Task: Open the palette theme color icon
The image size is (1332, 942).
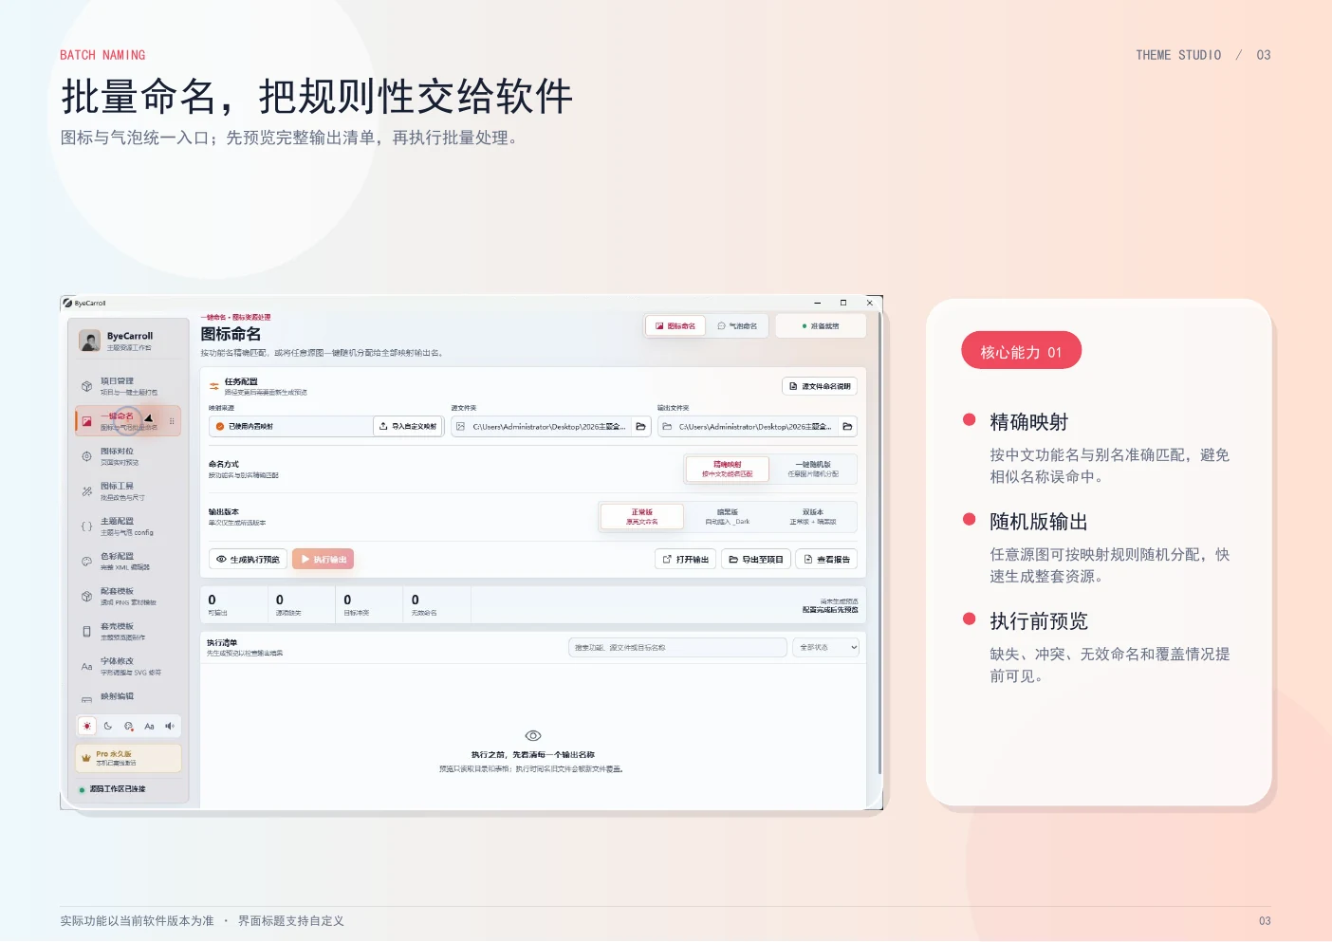Action: (x=129, y=727)
